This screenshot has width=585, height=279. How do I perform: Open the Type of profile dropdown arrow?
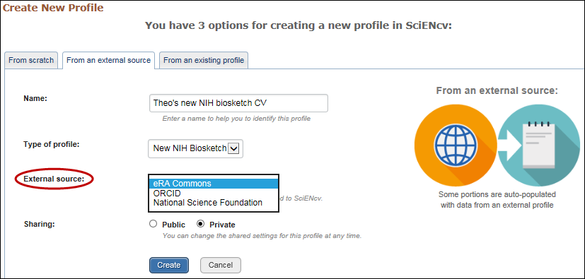[233, 148]
